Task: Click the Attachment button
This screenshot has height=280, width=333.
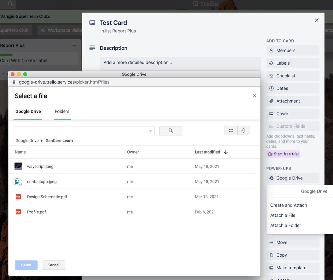Action: click(x=293, y=101)
